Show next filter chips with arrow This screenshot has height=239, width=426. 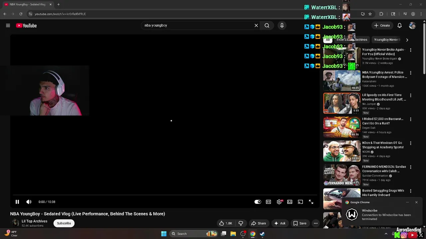[407, 40]
